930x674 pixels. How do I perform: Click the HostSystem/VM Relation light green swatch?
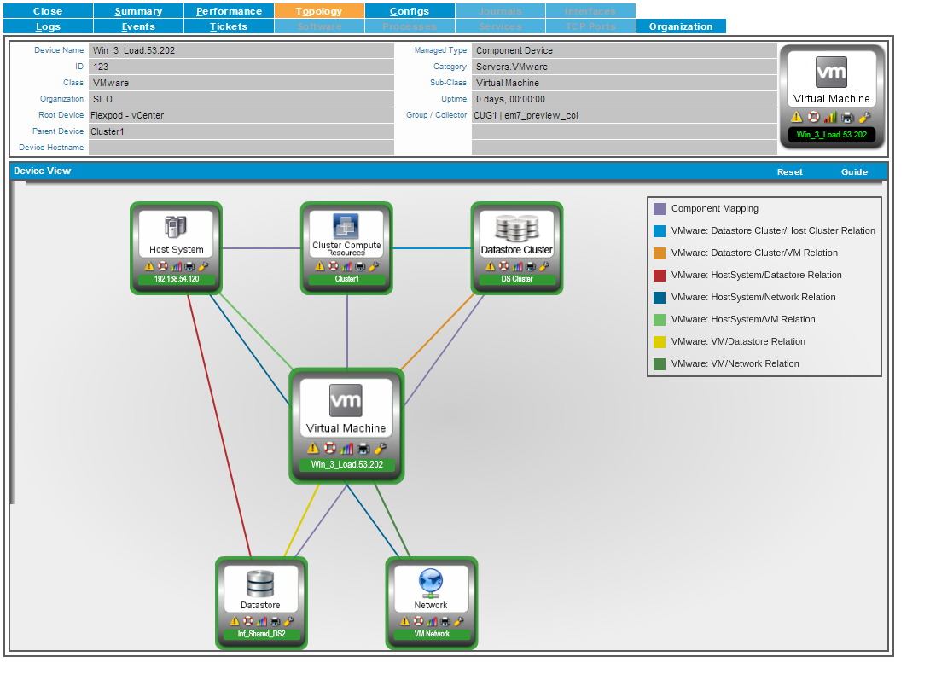point(659,320)
